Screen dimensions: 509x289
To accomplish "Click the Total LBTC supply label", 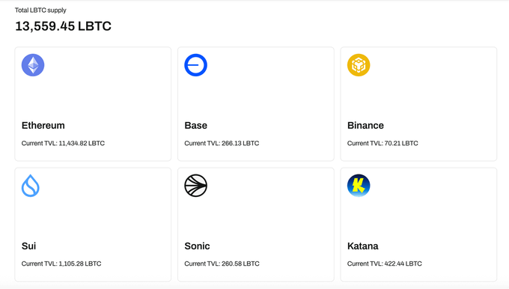I will coord(40,10).
